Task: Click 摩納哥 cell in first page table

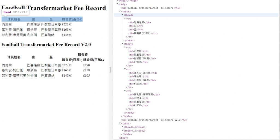Action: click(32, 30)
